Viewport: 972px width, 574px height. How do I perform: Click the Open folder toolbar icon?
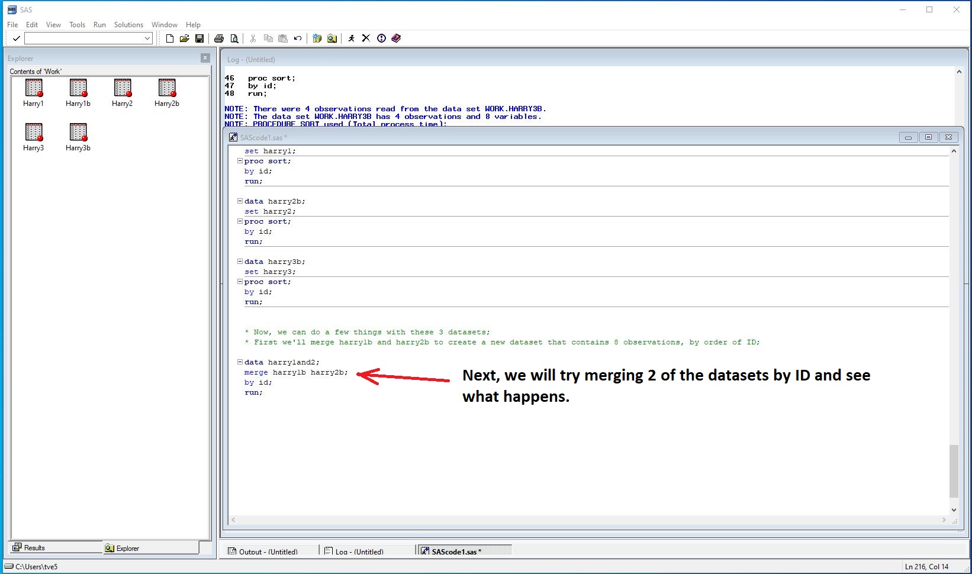click(x=185, y=38)
